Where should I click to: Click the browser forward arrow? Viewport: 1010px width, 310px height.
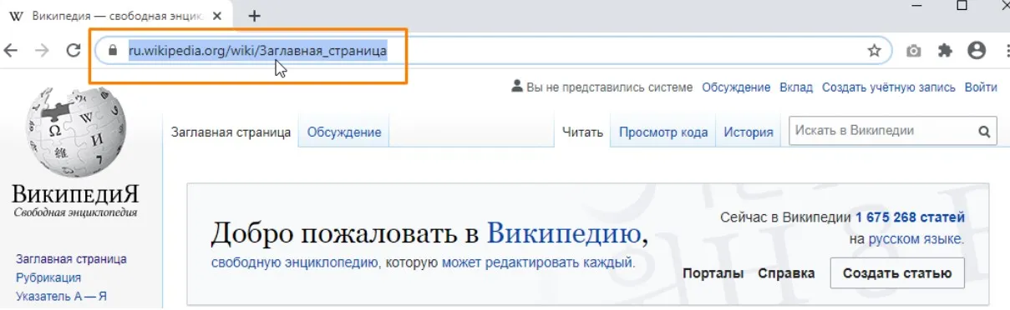42,50
